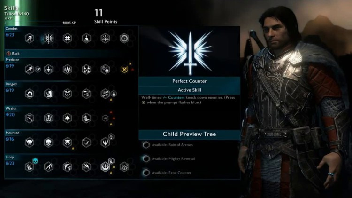Image resolution: width=352 pixels, height=198 pixels.
Task: Click the Talion XP progress bar
Action: [33, 23]
